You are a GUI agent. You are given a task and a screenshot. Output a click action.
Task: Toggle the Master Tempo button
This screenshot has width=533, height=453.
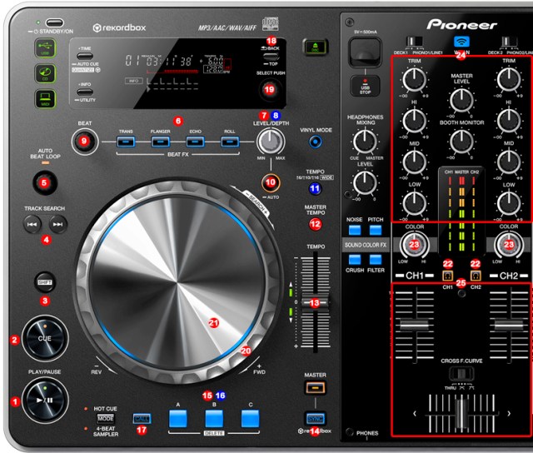click(316, 224)
